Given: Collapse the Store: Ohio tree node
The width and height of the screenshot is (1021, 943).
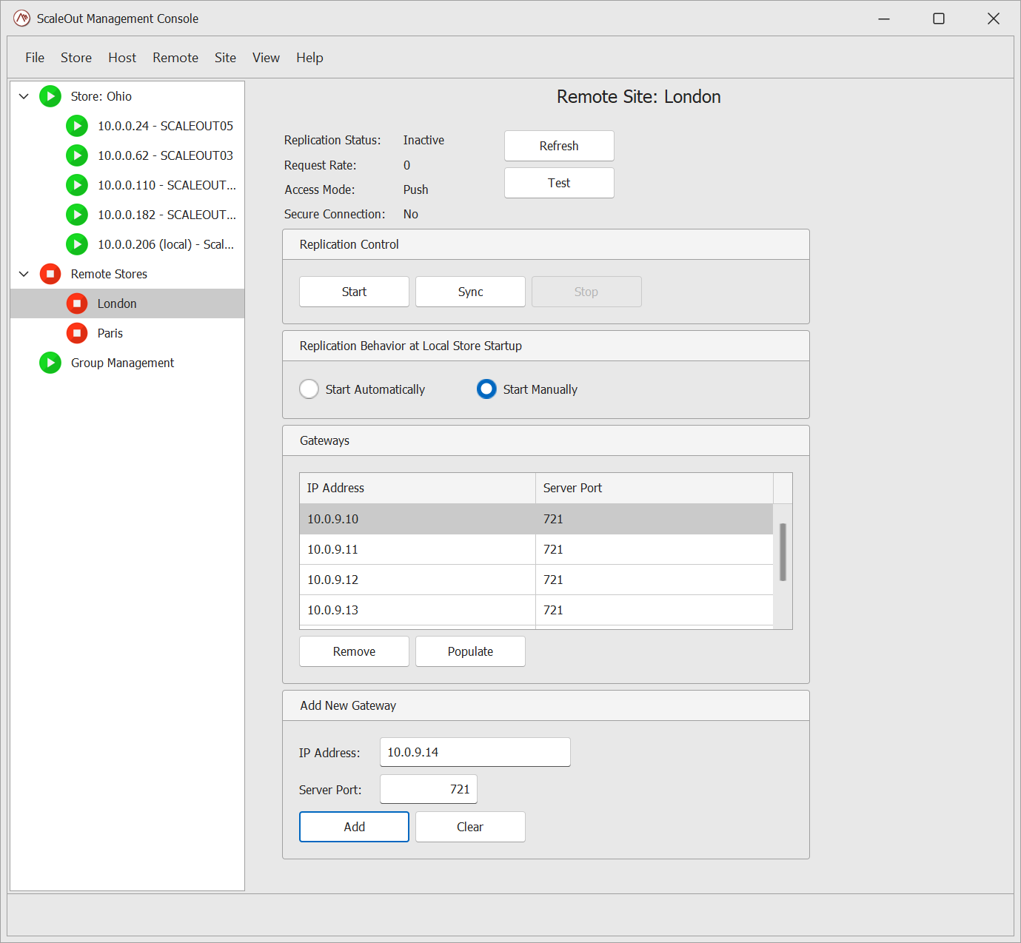Looking at the screenshot, I should click(24, 96).
